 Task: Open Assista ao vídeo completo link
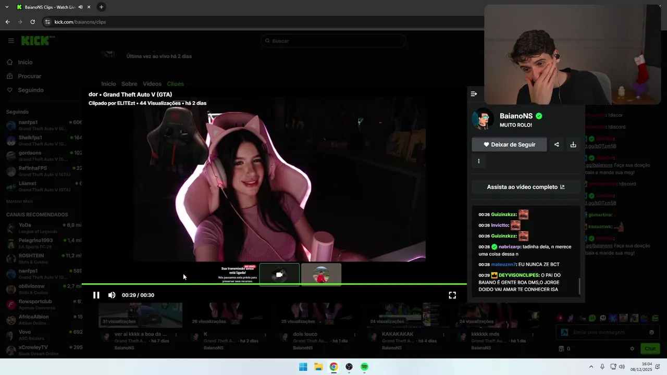point(526,187)
